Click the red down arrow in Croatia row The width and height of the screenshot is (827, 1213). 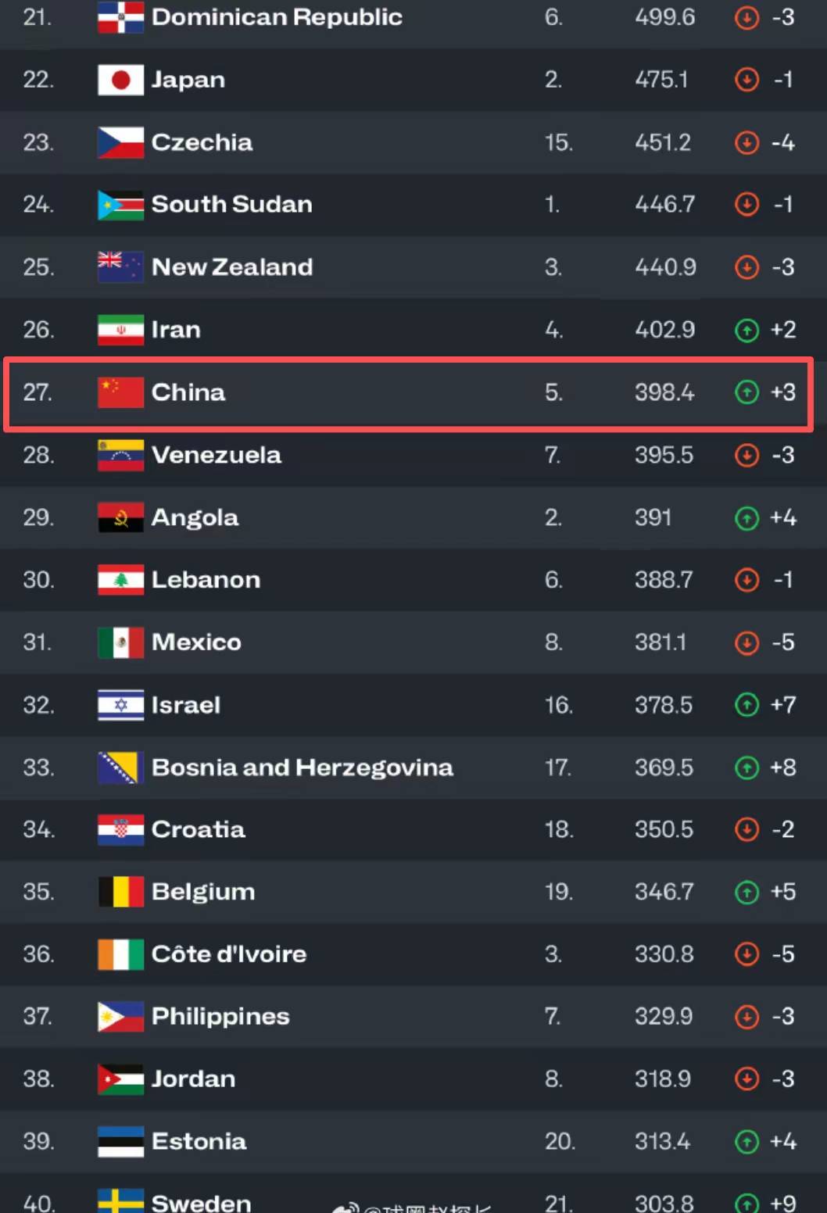746,829
